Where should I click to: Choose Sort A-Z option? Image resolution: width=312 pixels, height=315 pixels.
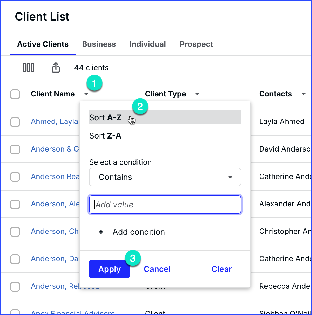click(x=105, y=117)
